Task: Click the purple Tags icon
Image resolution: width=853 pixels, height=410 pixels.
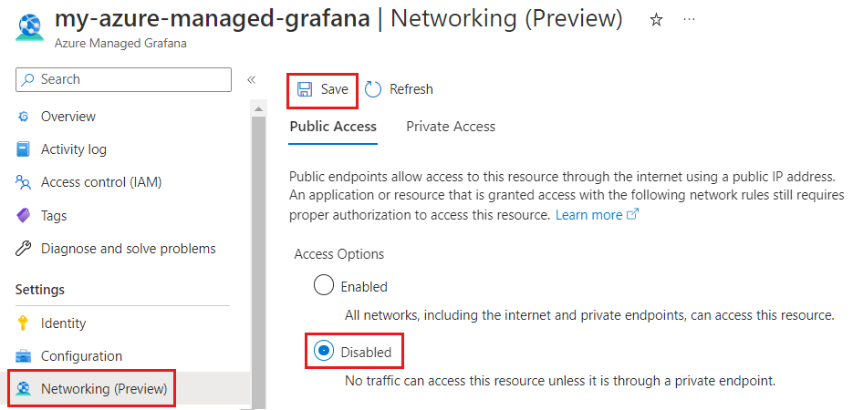Action: (24, 216)
